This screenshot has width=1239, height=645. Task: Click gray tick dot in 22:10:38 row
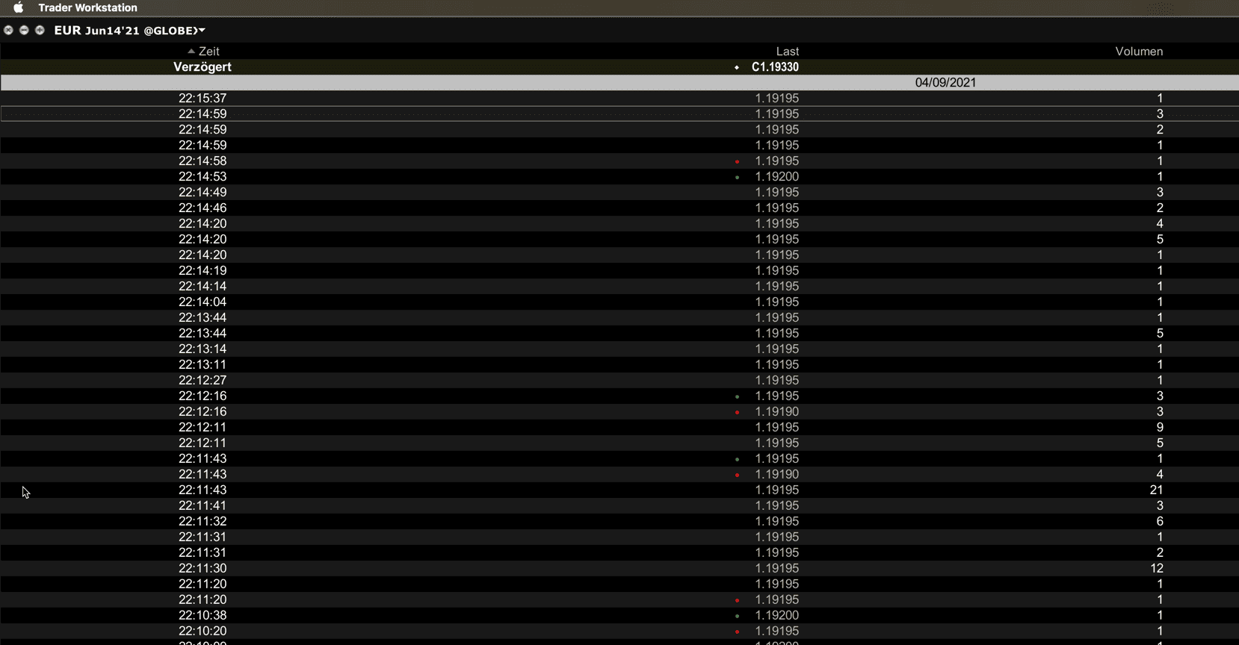(x=737, y=616)
